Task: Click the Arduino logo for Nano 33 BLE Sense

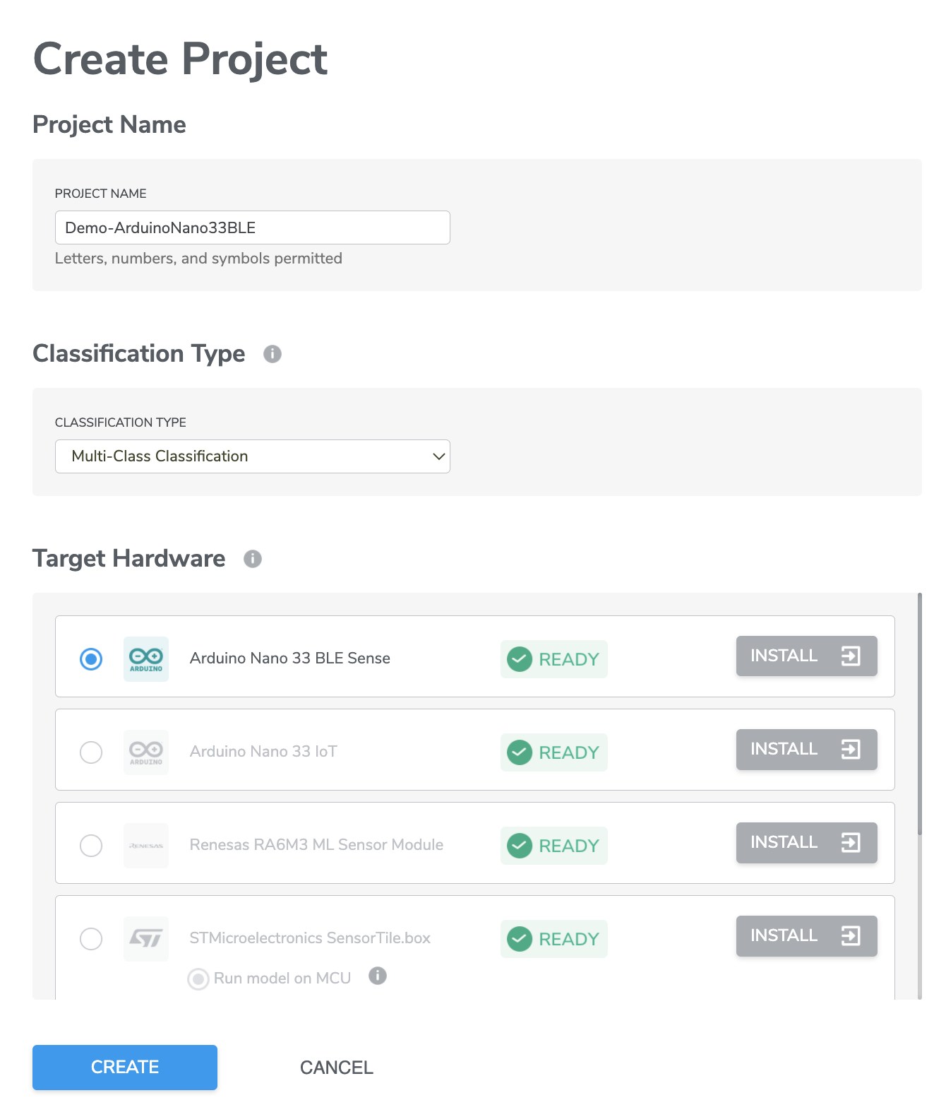Action: point(146,659)
